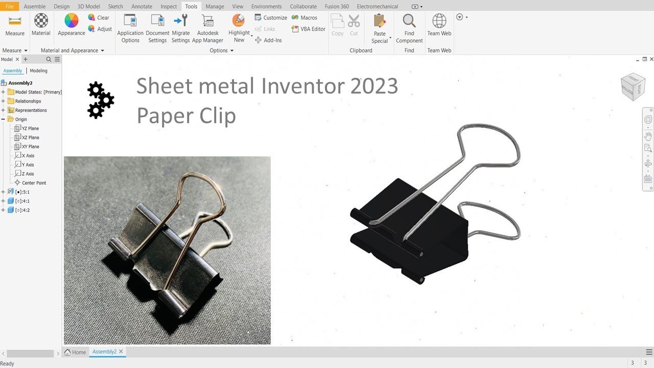
Task: Open the File menu
Action: tap(10, 7)
